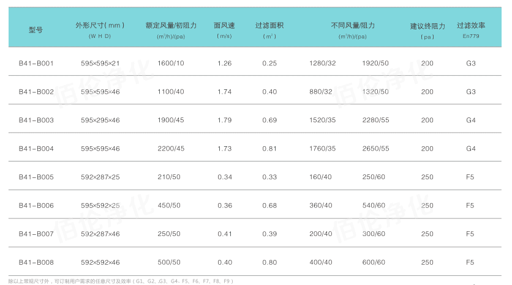Select value 540/60
The width and height of the screenshot is (512, 285).
pos(374,205)
